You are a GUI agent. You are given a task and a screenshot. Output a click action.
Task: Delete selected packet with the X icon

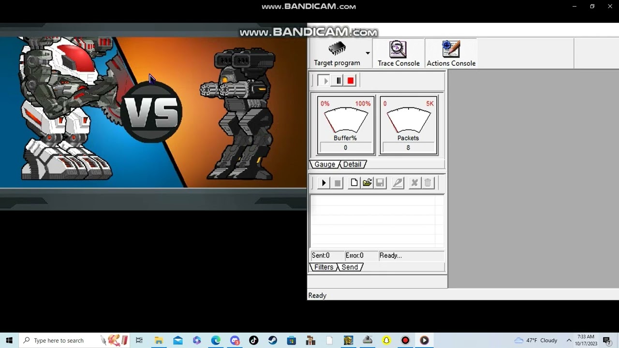(x=414, y=183)
